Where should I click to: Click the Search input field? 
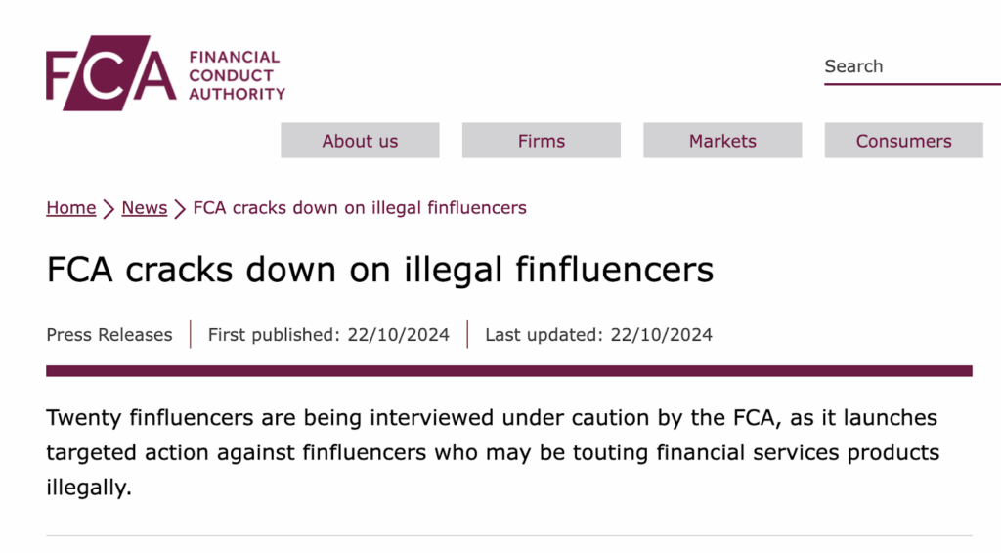897,66
